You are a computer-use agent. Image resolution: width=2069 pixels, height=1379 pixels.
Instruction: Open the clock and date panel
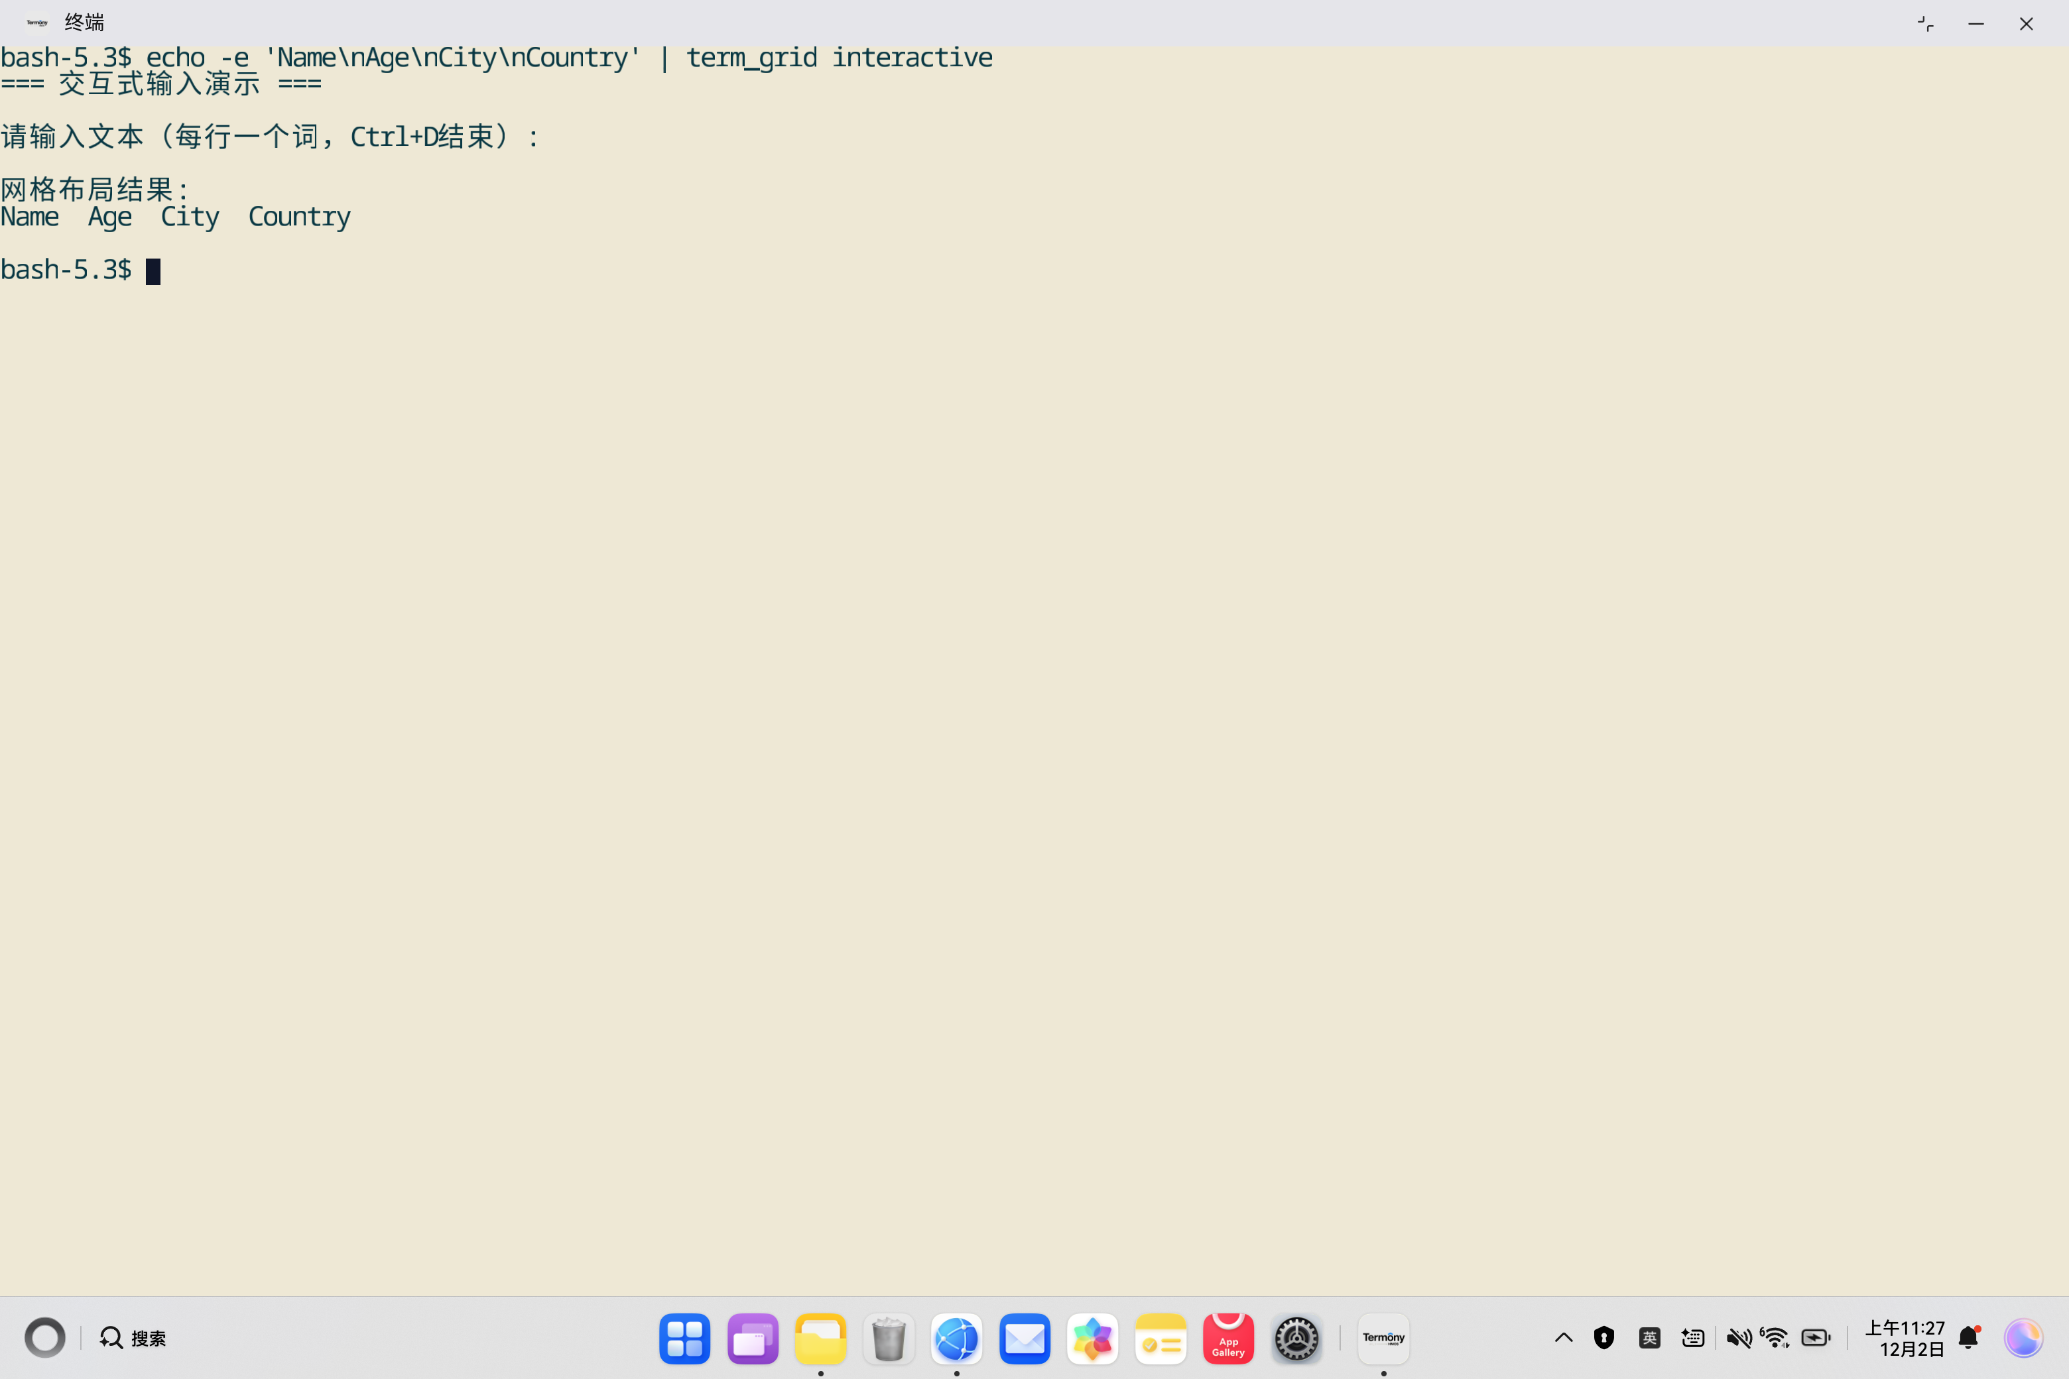coord(1905,1339)
